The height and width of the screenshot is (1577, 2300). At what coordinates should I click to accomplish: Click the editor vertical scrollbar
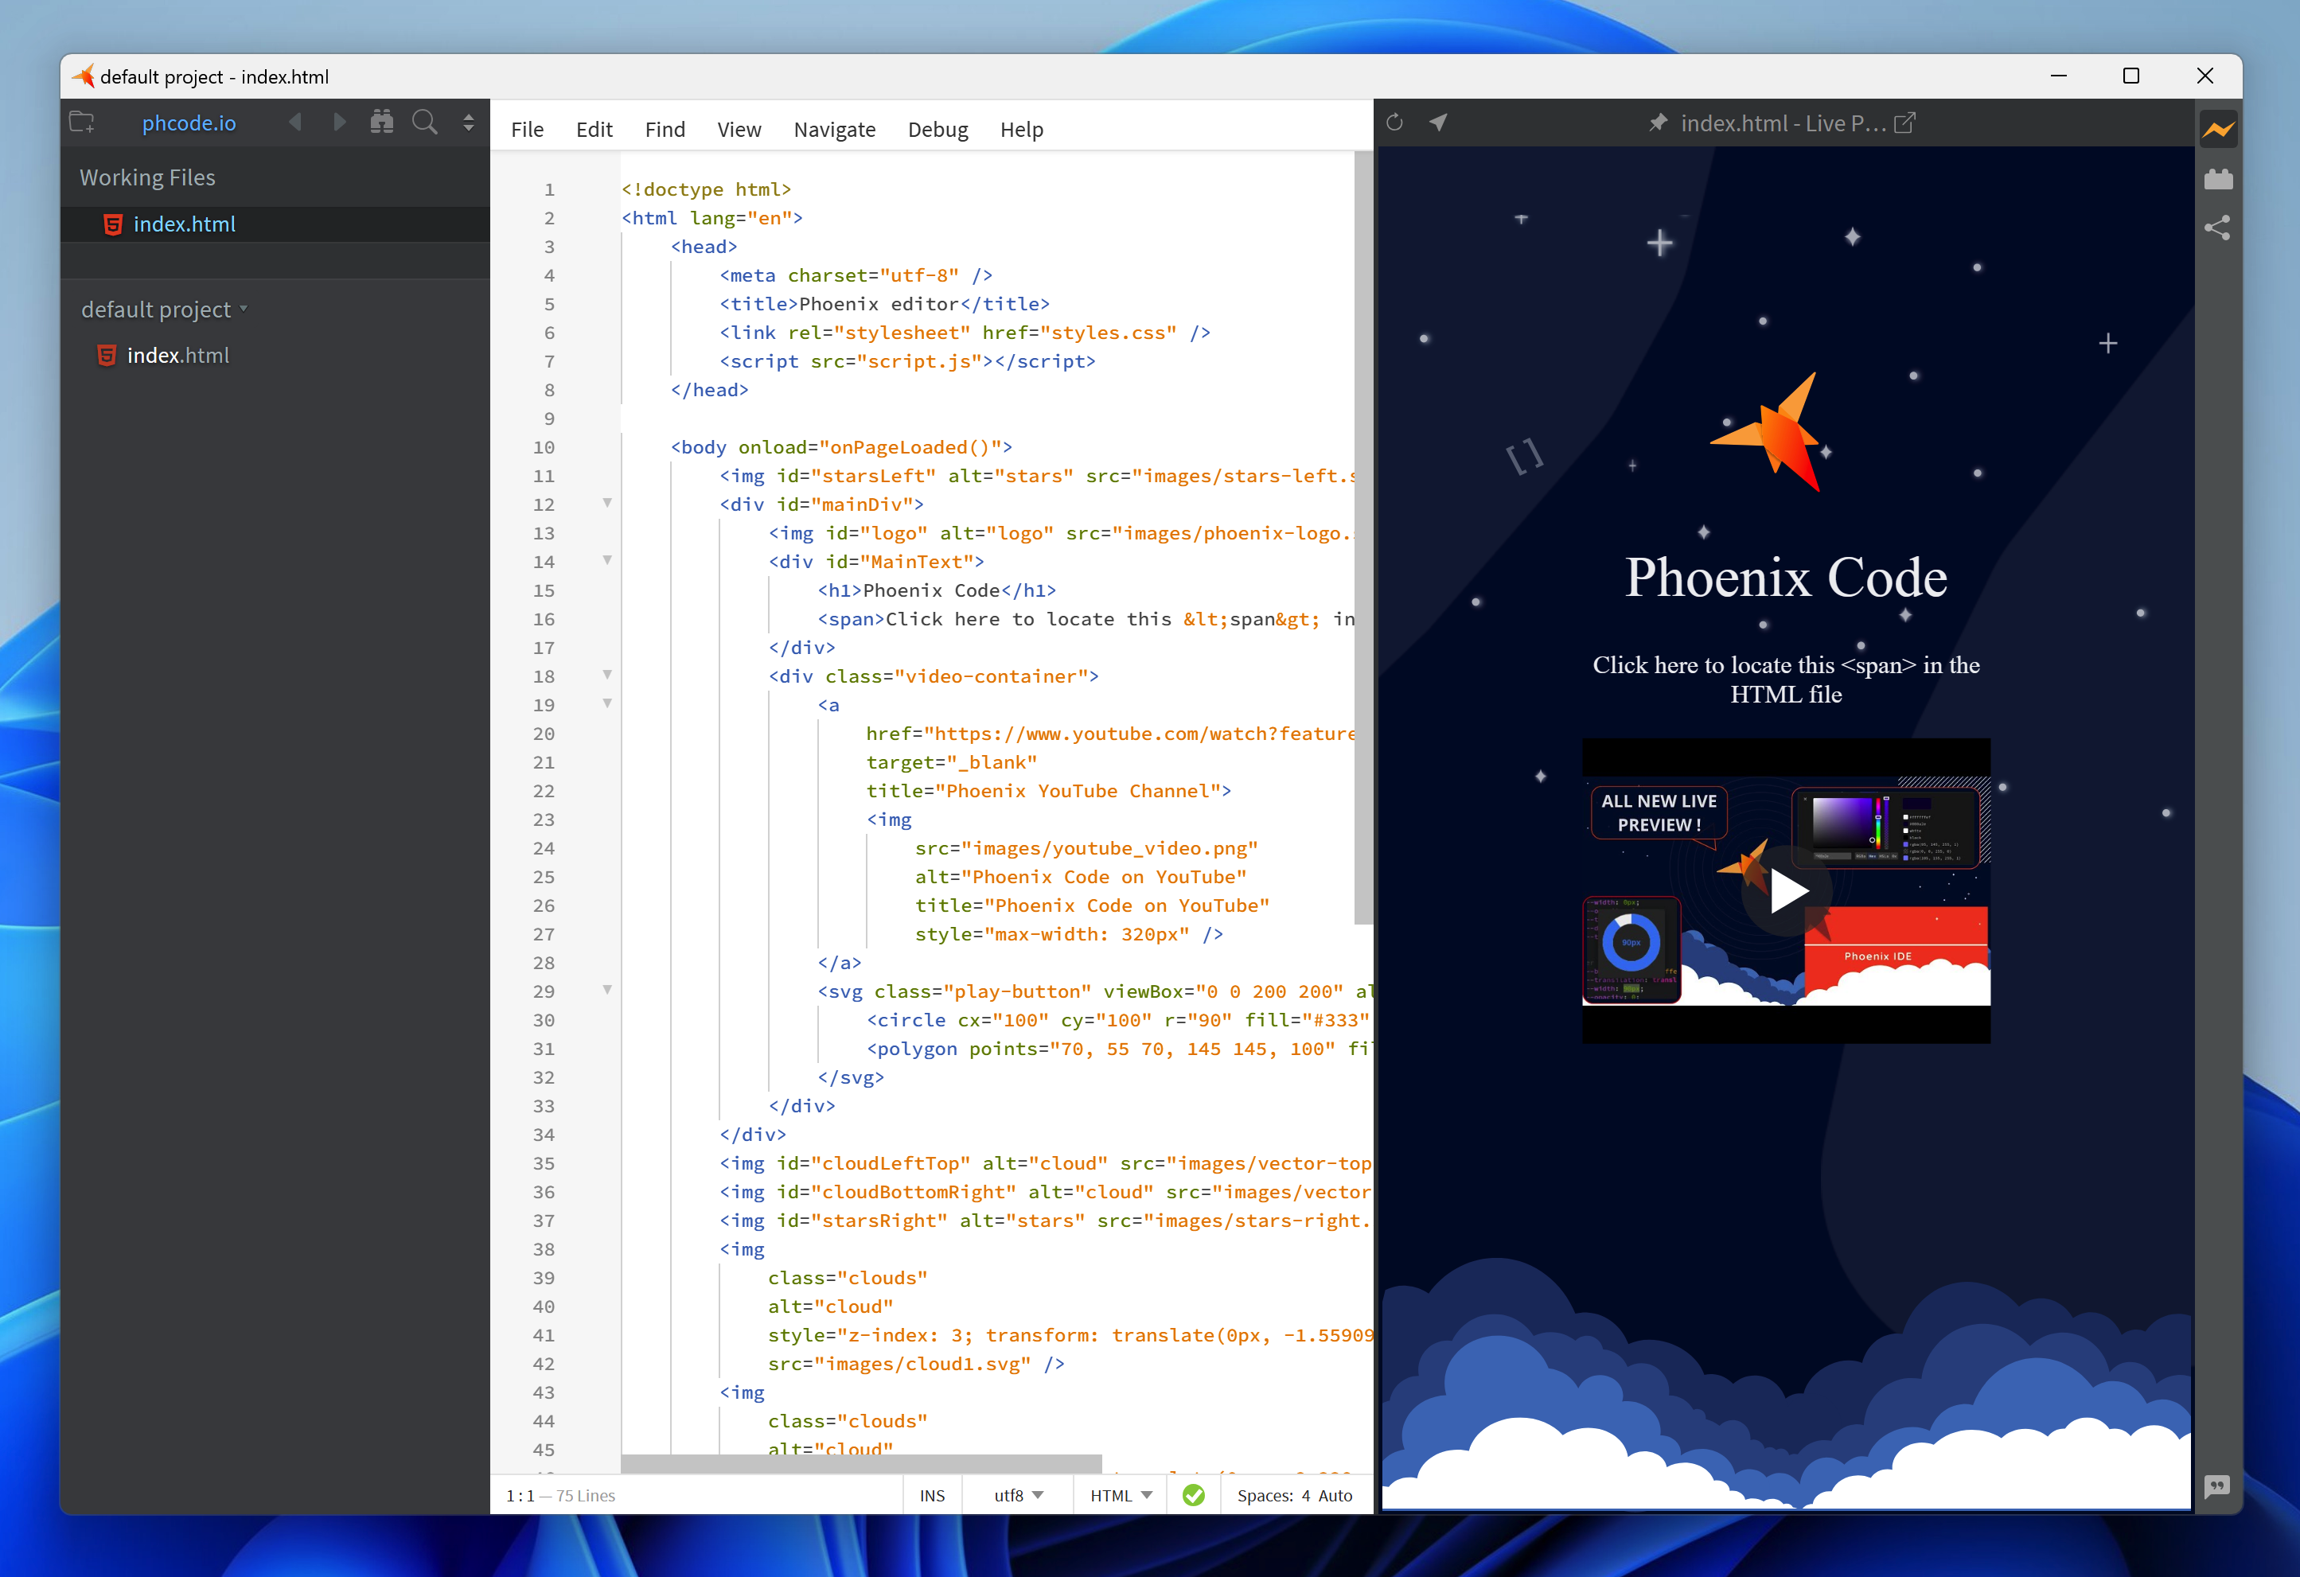pos(1364,539)
